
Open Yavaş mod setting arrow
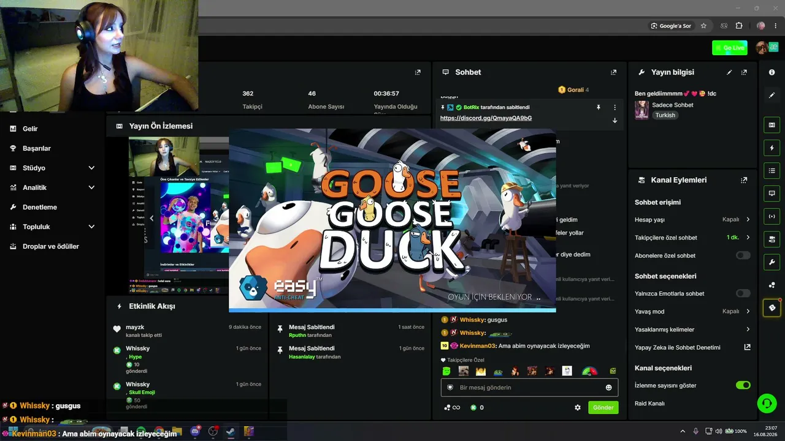tap(748, 311)
